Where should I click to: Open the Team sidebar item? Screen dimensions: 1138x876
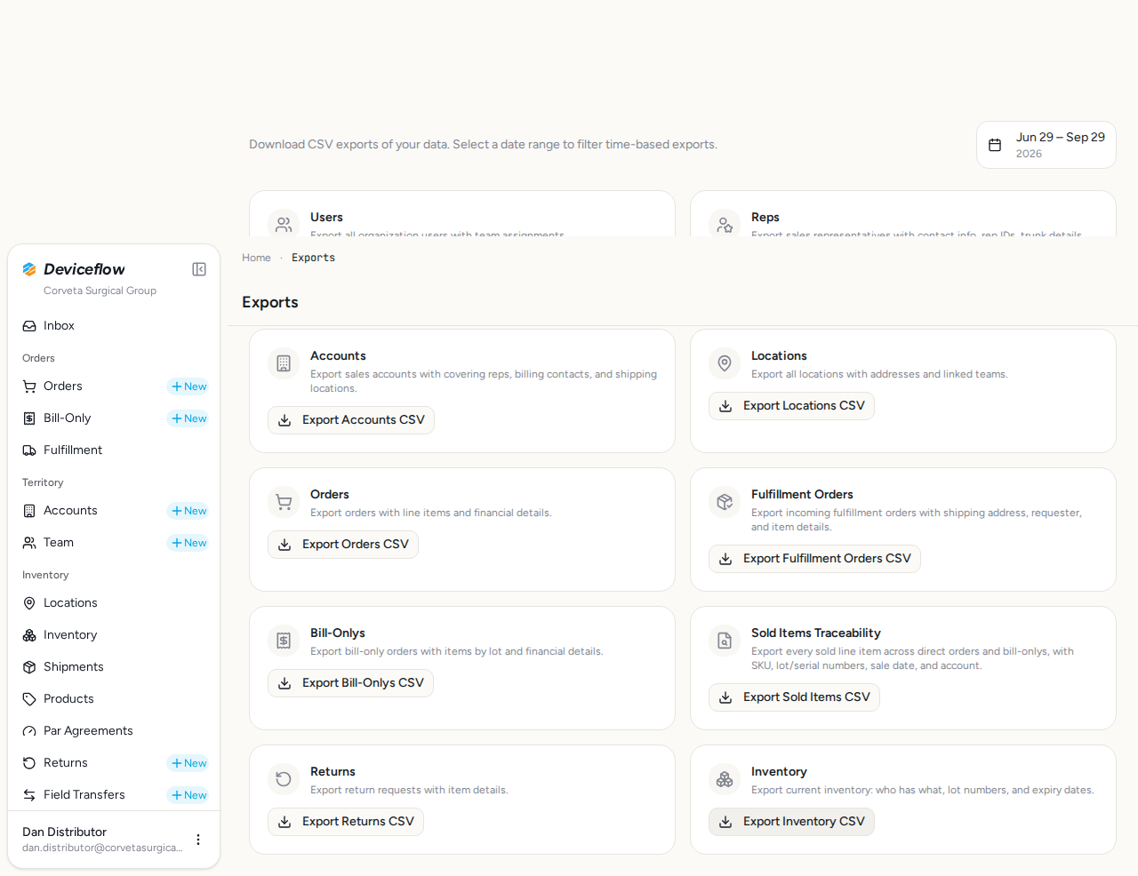coord(89,543)
